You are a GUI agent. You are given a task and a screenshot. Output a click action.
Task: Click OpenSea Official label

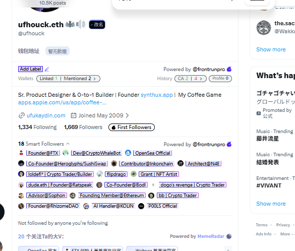153,153
